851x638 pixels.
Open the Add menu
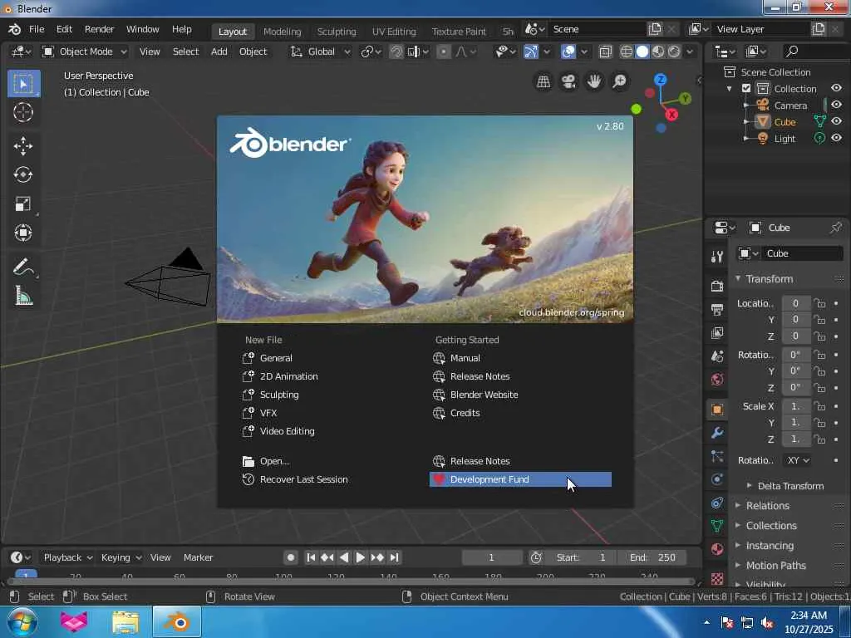tap(219, 52)
